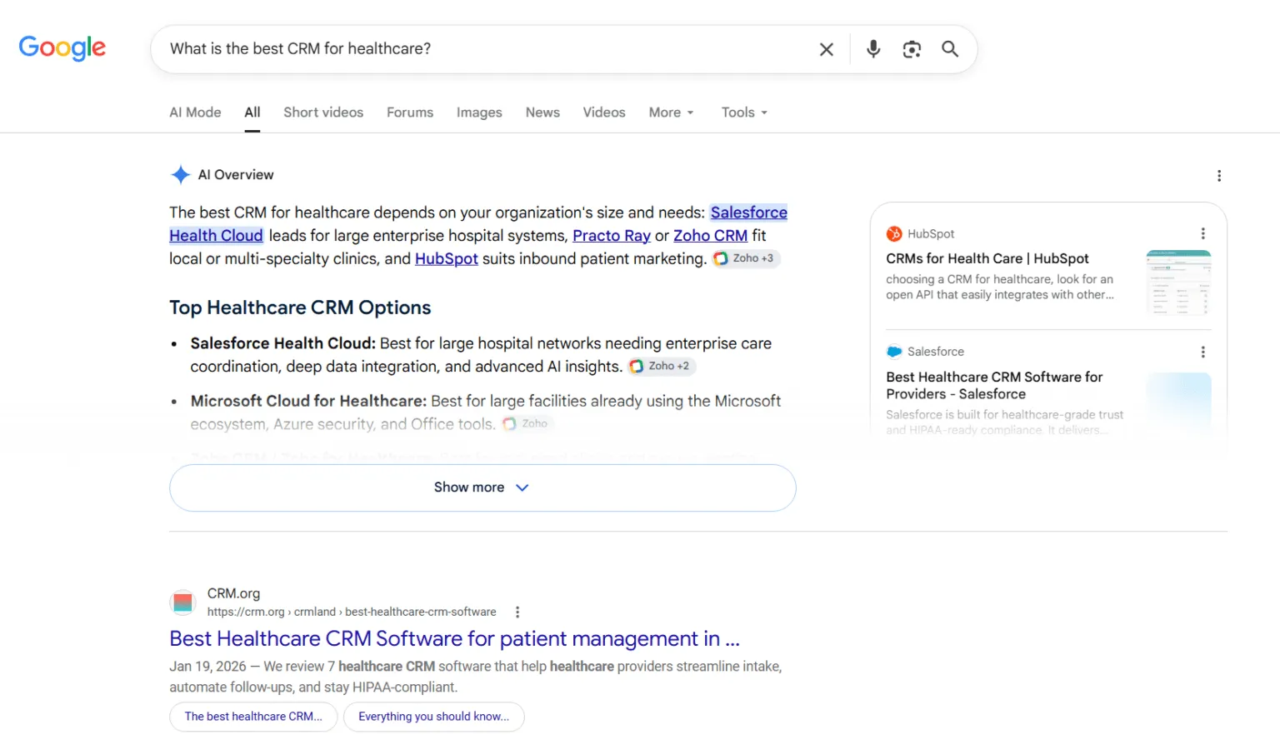The height and width of the screenshot is (735, 1280).
Task: Click the HubSpot card preview thumbnail
Action: [1178, 282]
